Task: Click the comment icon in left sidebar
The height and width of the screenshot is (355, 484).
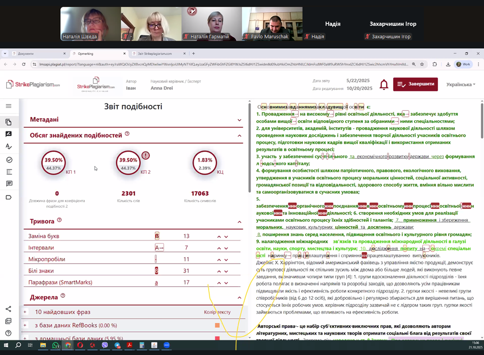Action: pyautogui.click(x=9, y=184)
